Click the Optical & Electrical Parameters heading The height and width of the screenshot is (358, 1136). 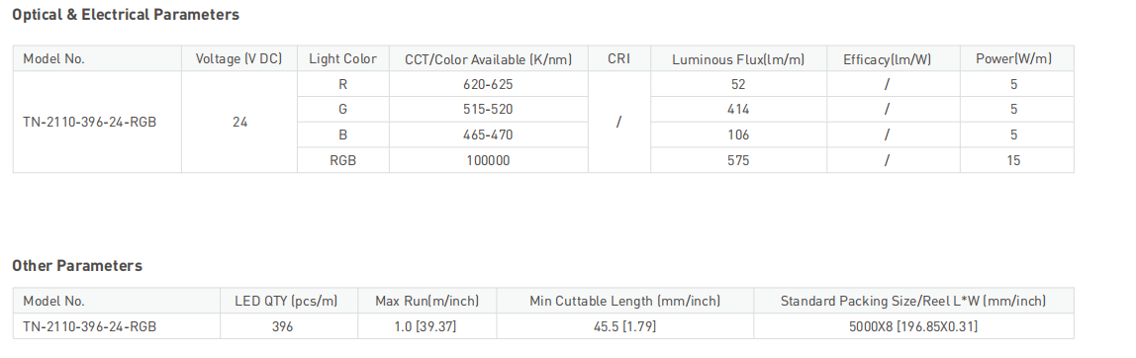(126, 15)
